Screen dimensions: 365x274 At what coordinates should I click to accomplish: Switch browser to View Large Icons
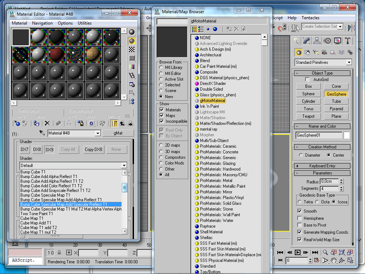[215, 29]
